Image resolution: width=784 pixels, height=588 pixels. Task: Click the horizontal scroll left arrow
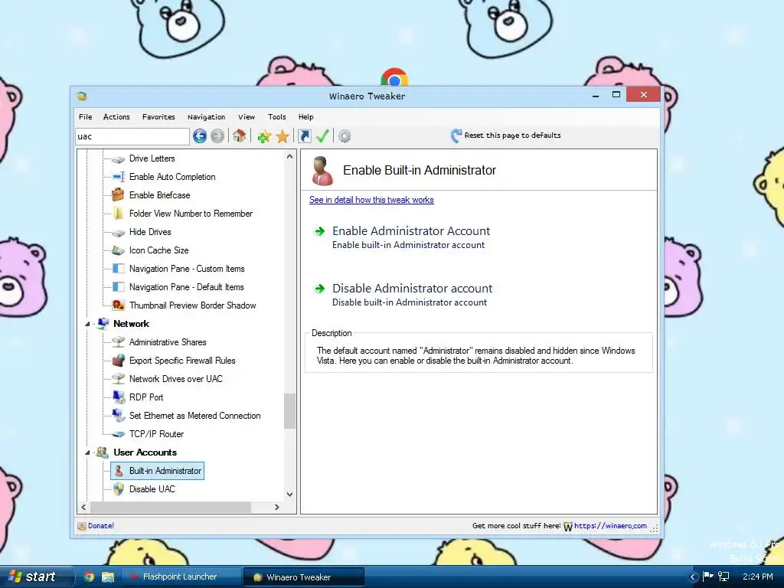click(83, 507)
